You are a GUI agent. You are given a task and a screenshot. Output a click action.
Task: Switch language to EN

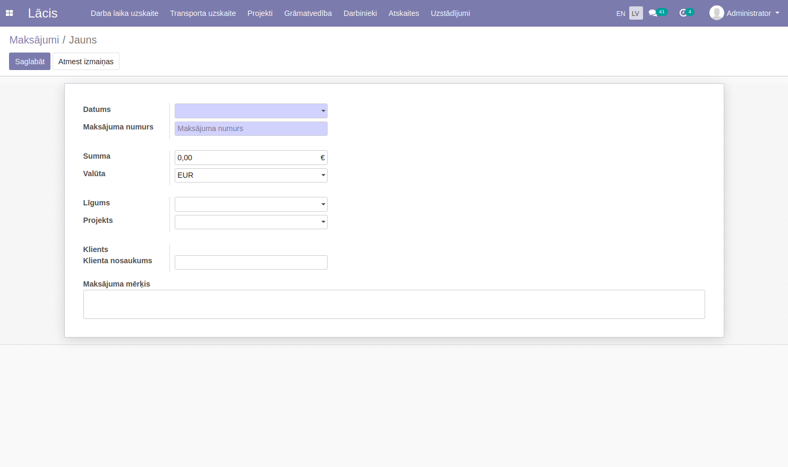[x=620, y=13]
